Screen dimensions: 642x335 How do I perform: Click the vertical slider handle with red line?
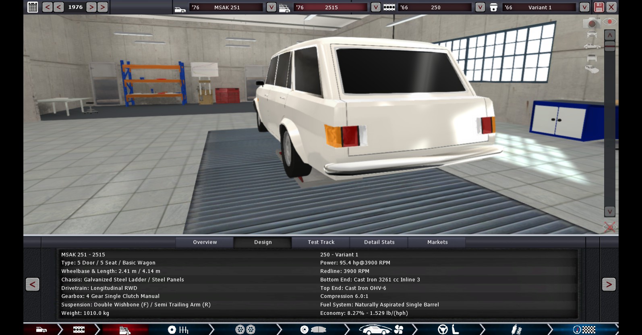(610, 46)
